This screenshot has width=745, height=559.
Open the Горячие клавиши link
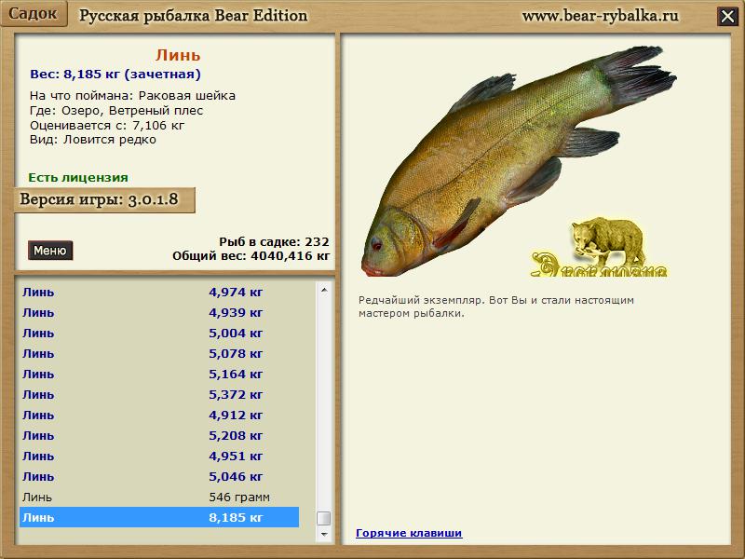tap(409, 533)
